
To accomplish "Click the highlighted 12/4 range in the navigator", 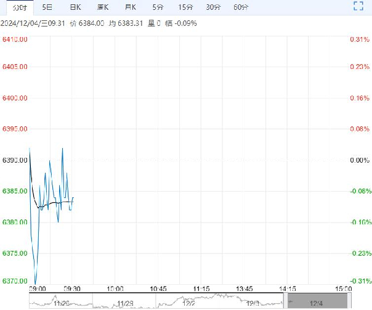I will tap(315, 302).
